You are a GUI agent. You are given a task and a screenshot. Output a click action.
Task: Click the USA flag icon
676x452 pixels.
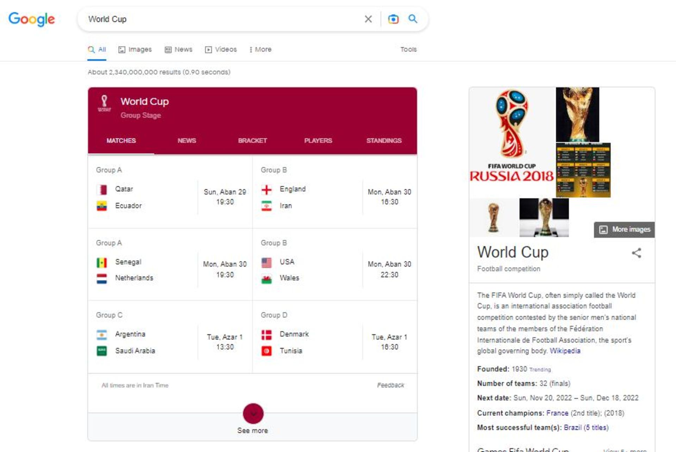267,263
